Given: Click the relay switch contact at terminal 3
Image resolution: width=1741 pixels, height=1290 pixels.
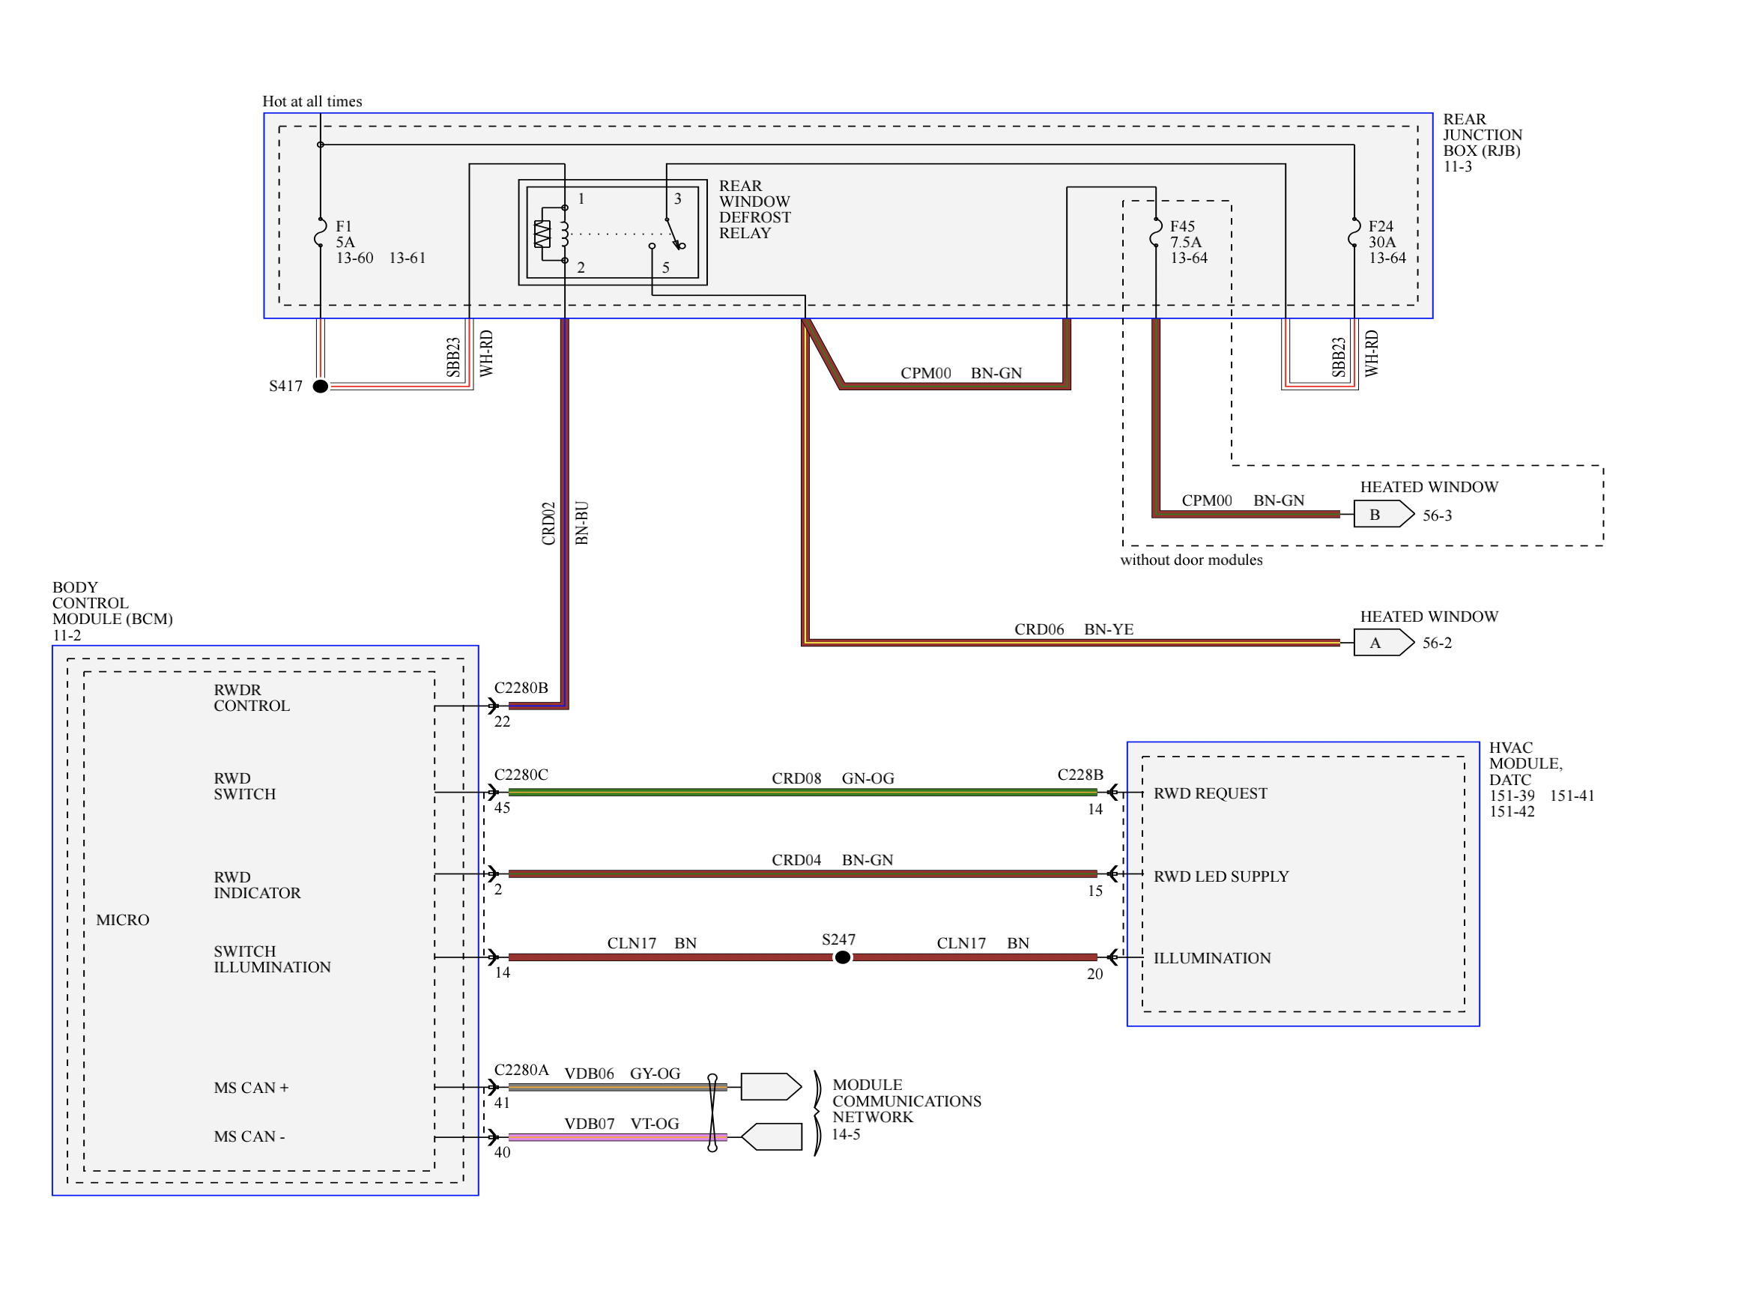Looking at the screenshot, I should (x=674, y=233).
